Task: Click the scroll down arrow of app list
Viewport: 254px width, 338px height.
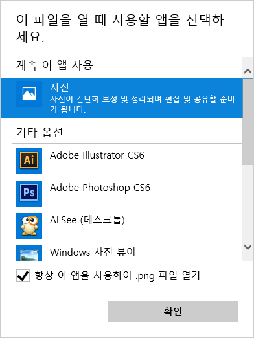Action: pos(248,247)
